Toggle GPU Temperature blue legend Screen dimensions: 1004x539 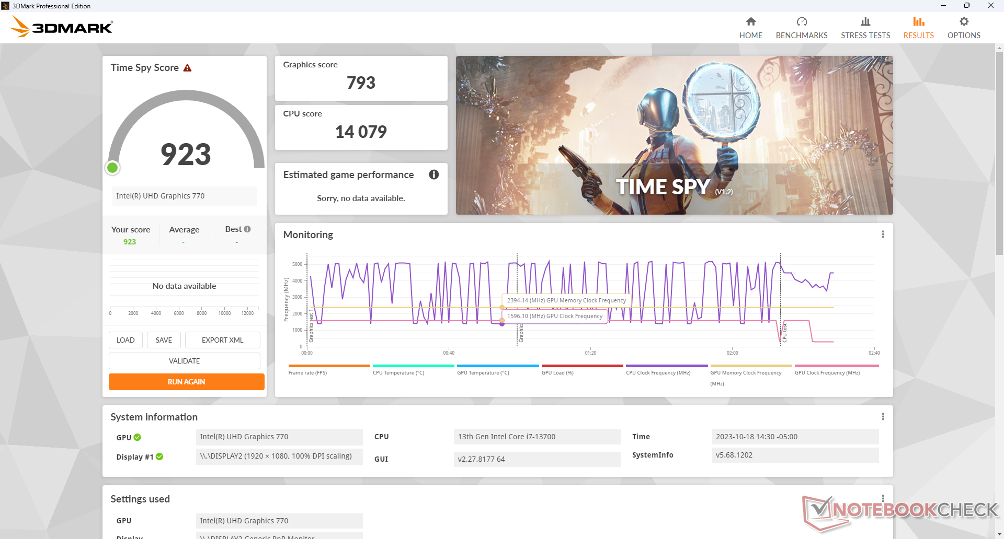[498, 370]
